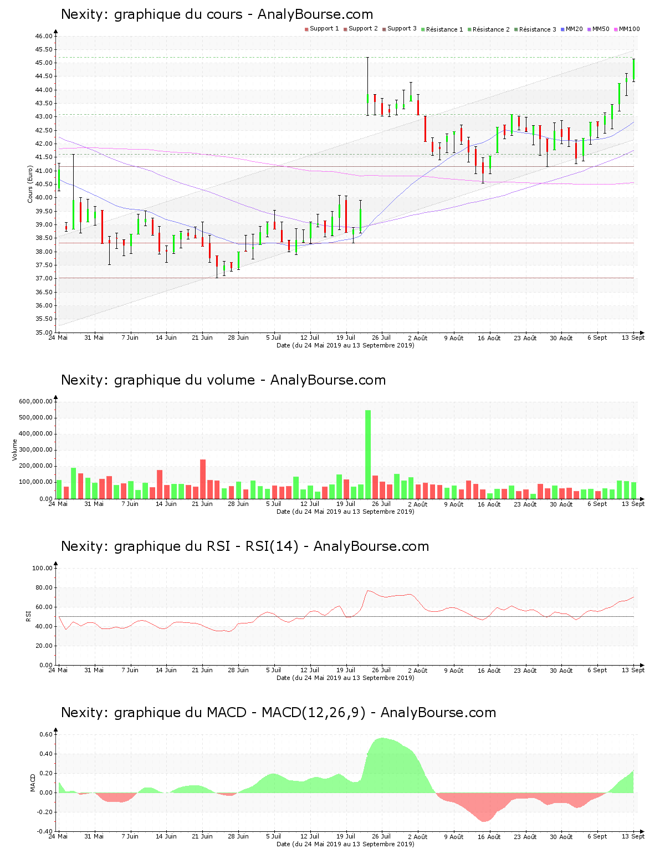
Task: Select the Support 3 legend label
Action: click(402, 29)
